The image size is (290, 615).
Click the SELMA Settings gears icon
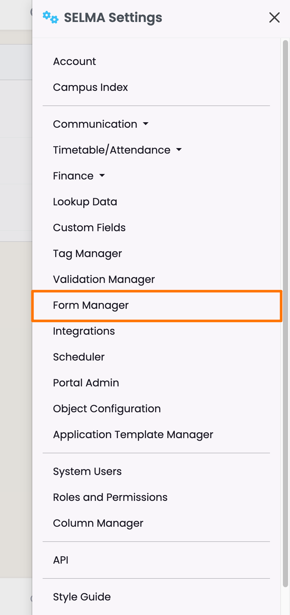point(50,17)
